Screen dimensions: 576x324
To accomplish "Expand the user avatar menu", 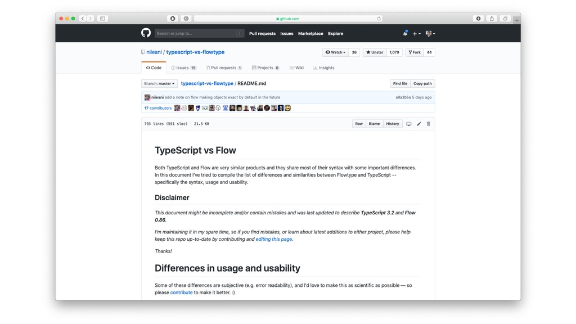I will [430, 34].
